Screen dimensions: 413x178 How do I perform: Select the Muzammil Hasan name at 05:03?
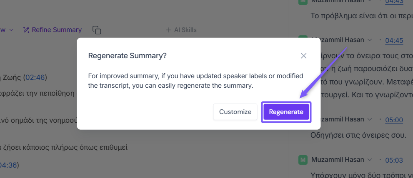tap(337, 160)
